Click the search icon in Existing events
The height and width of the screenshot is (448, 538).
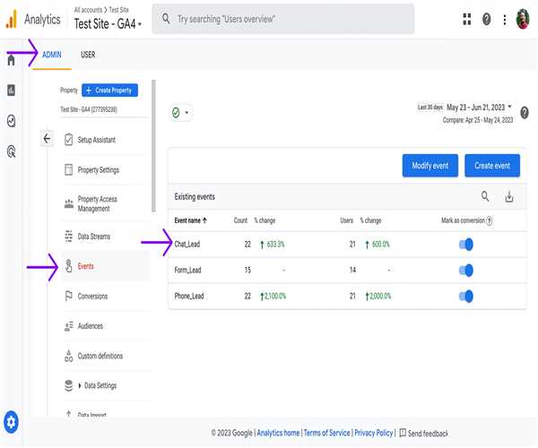pos(485,196)
